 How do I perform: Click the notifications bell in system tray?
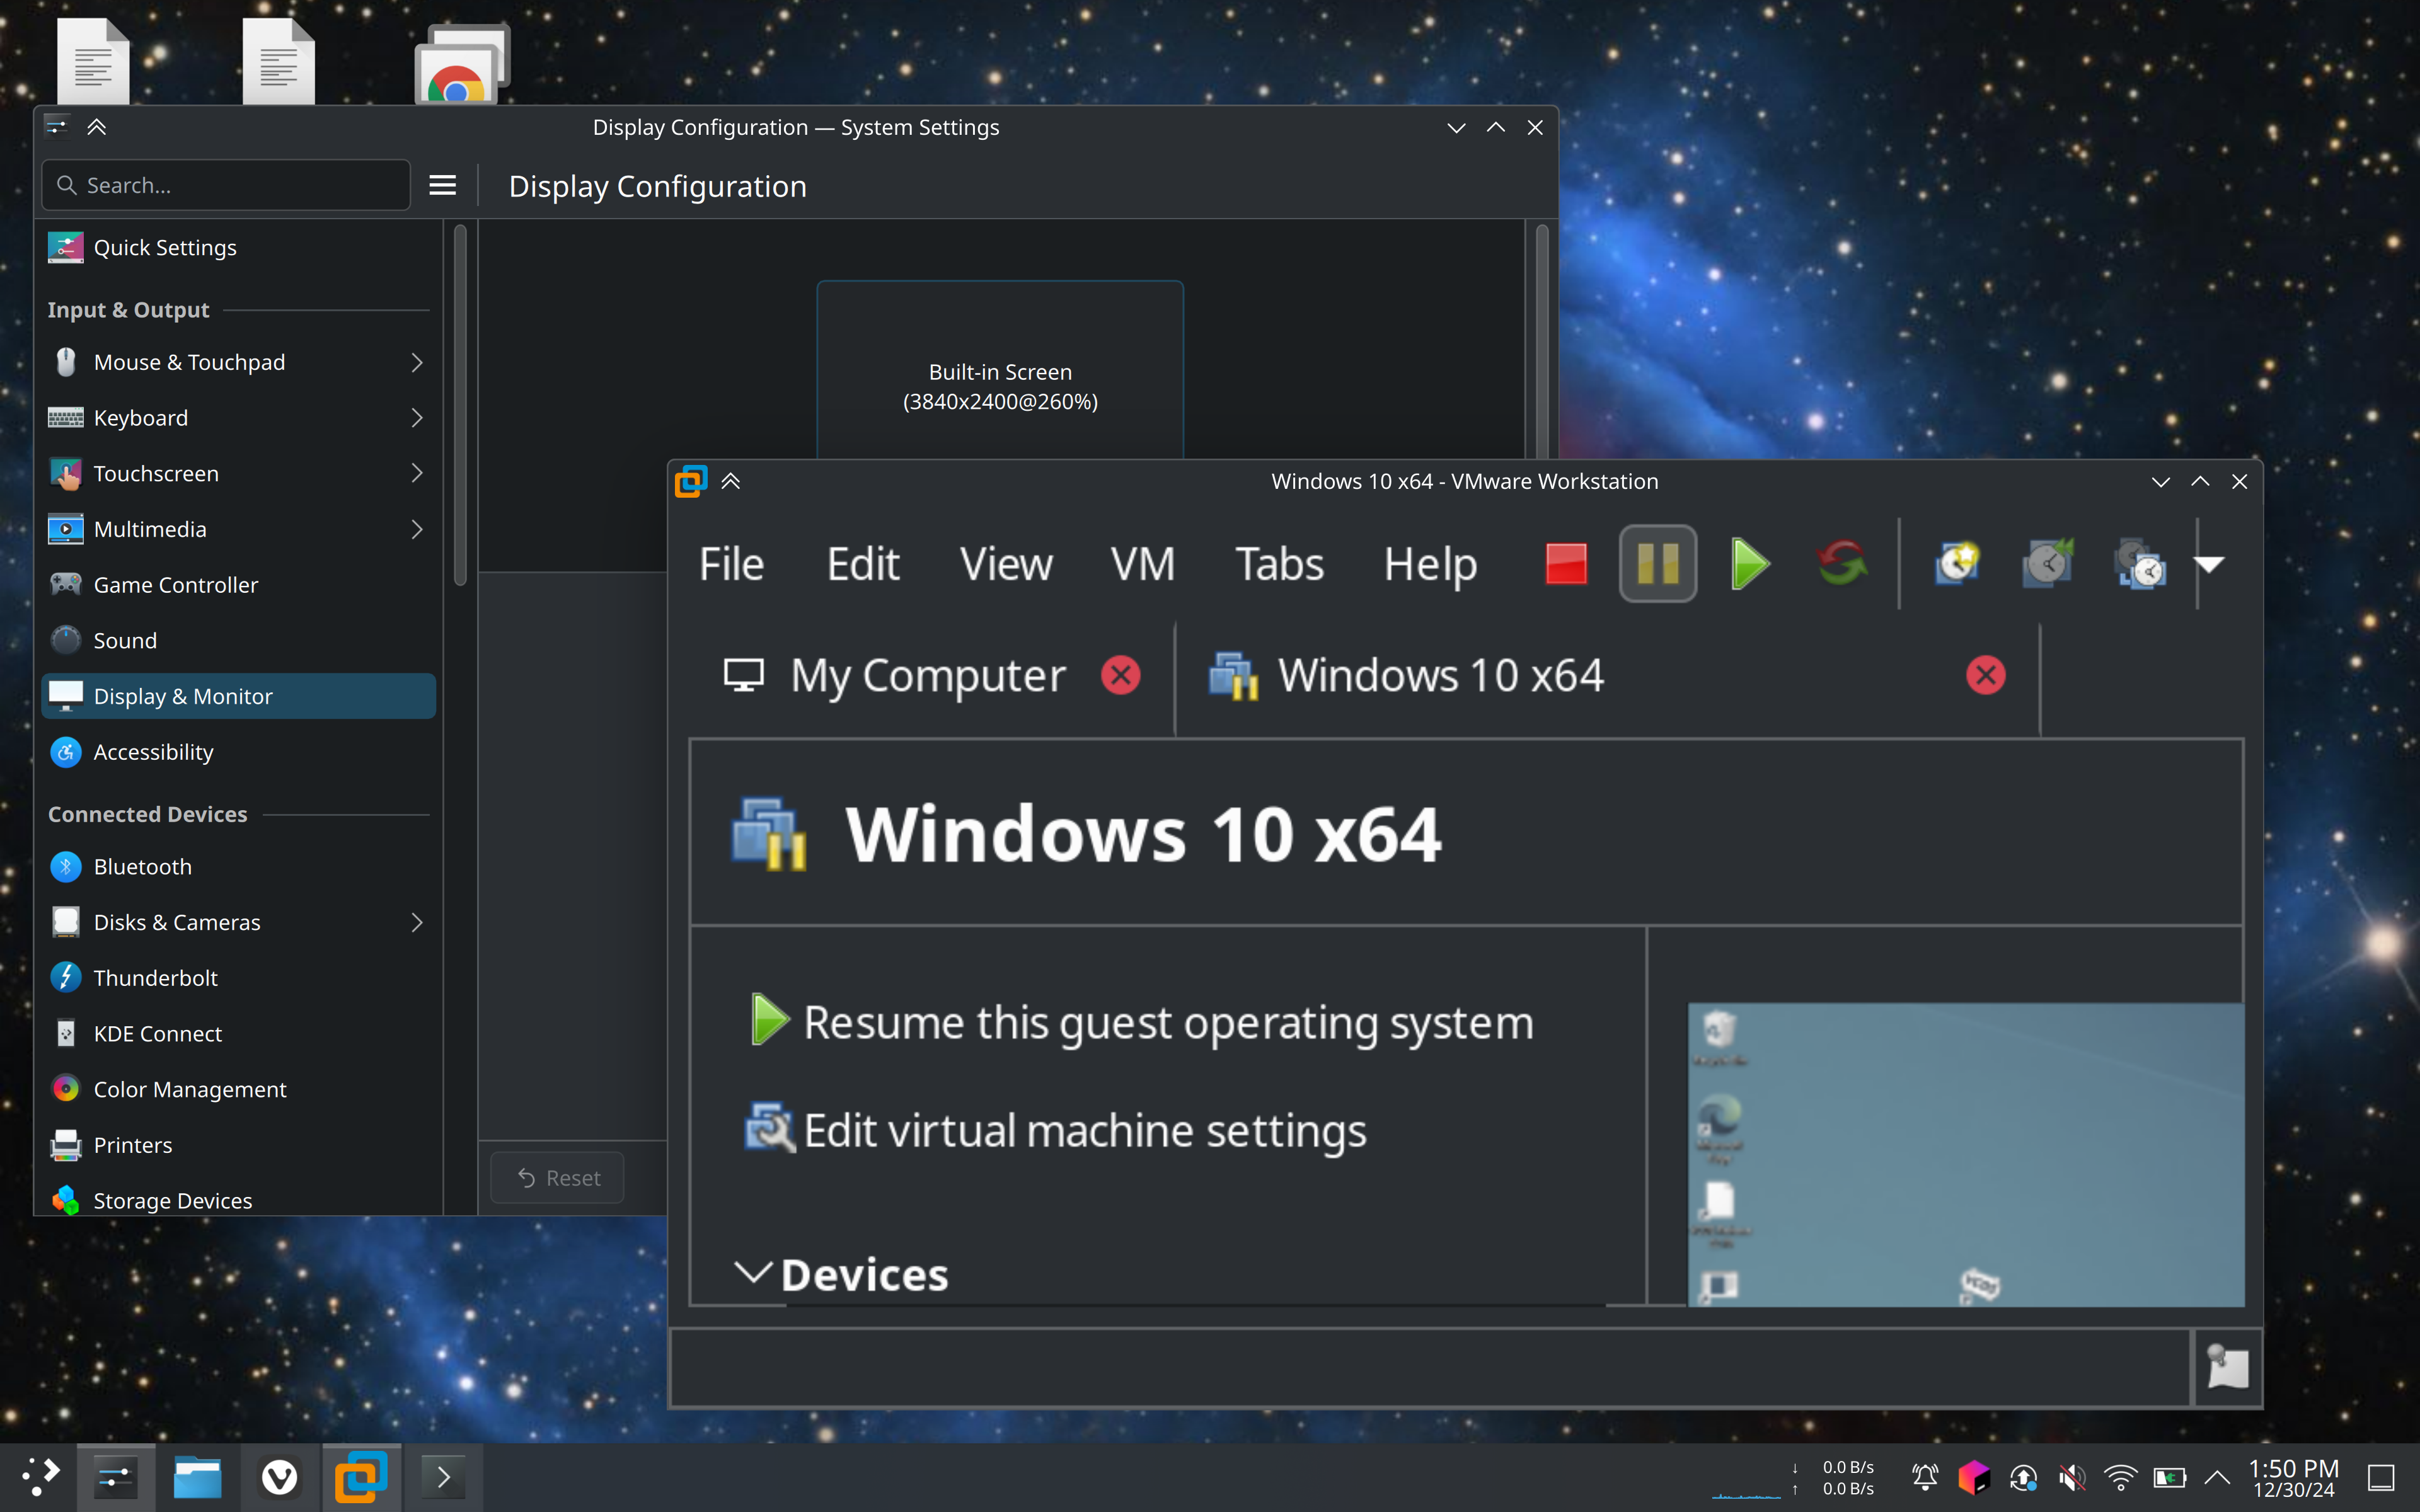coord(1925,1477)
